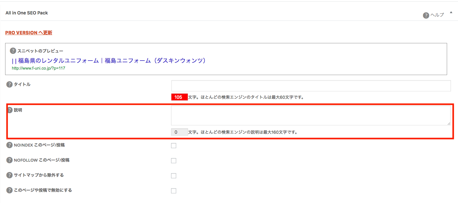Click the help icon beside ヘルプ
Screen dimensions: 458x203
click(x=426, y=15)
